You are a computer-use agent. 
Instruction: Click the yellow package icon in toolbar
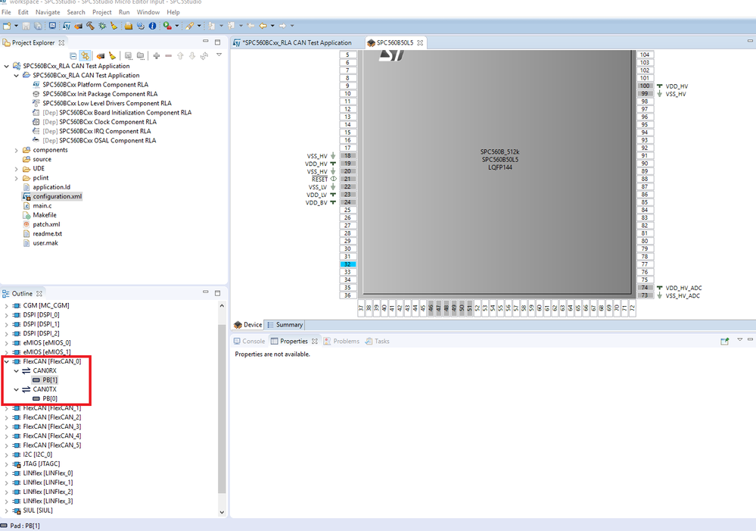(128, 26)
